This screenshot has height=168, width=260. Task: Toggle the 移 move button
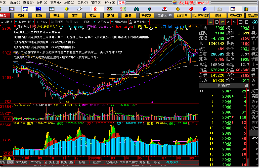click(234, 22)
